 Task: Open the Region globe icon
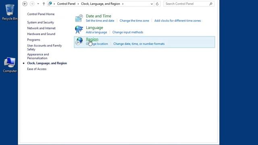[x=79, y=41]
